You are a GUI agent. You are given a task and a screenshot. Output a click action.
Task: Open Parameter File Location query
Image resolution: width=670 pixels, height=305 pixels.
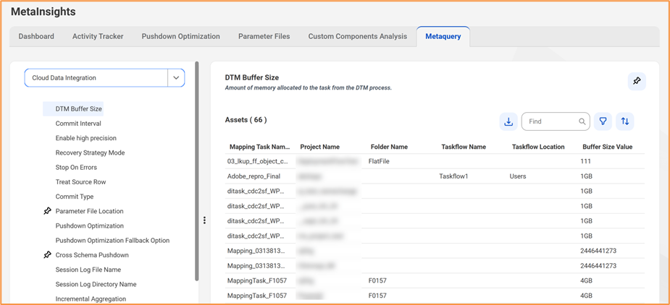[x=89, y=211]
